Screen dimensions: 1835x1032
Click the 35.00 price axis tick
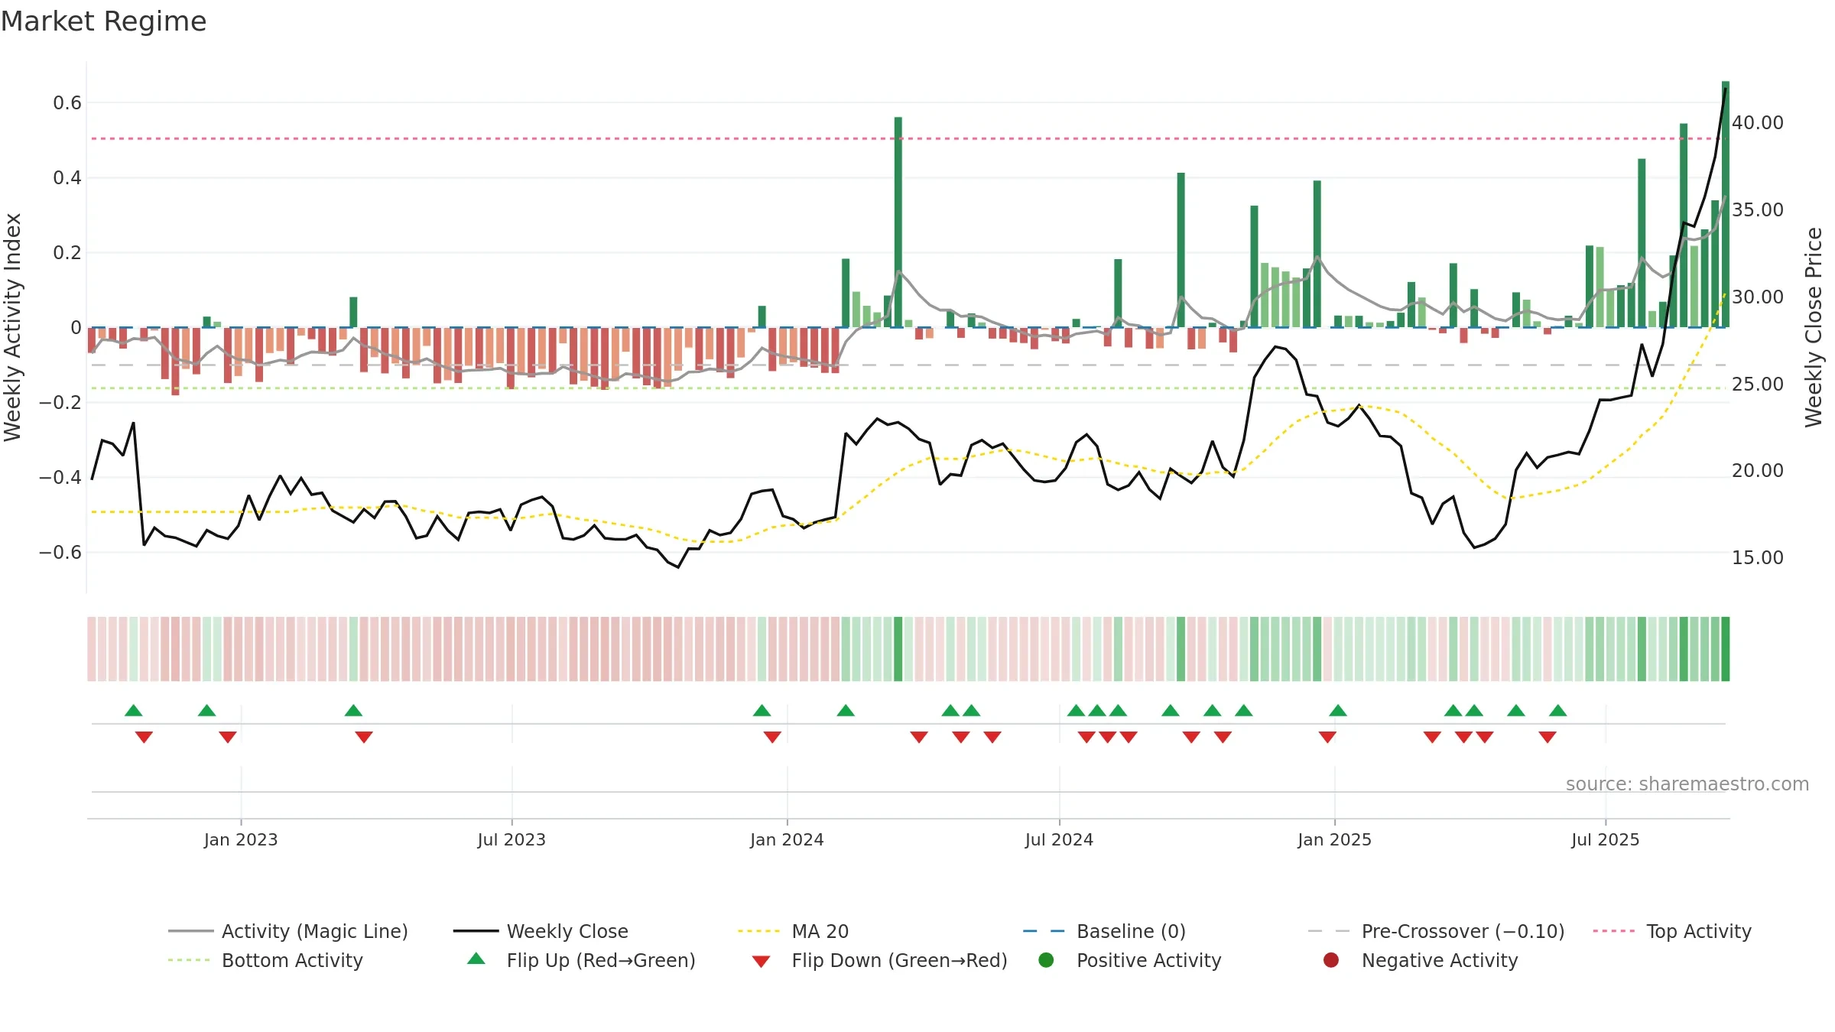(1757, 209)
